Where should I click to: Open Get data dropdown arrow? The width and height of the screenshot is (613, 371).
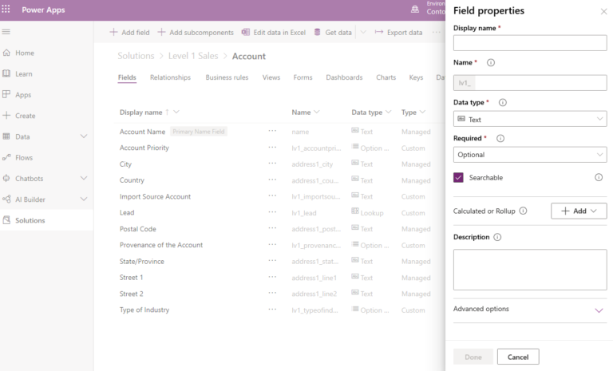(x=363, y=33)
